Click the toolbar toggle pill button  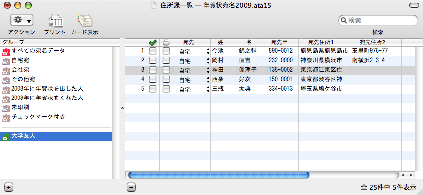tap(414, 5)
